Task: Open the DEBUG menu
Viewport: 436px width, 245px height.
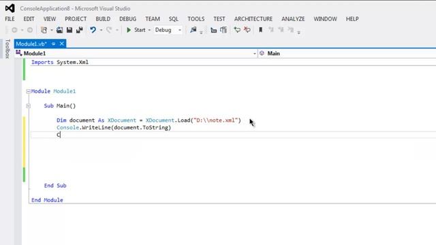Action: pyautogui.click(x=127, y=19)
